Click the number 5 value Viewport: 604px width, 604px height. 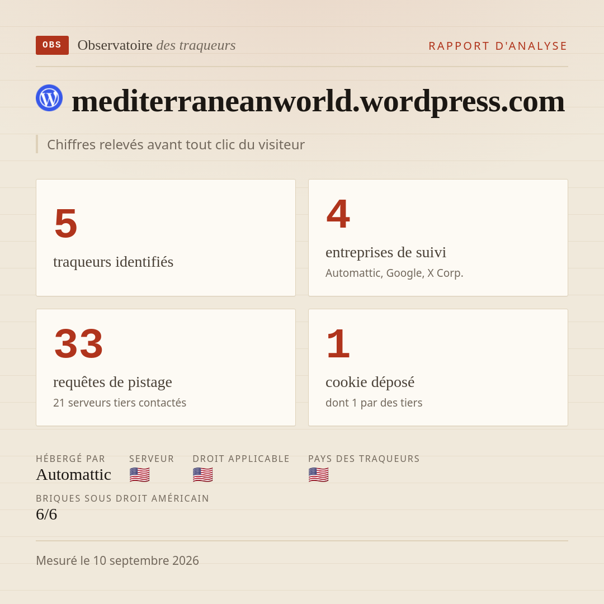pos(65,223)
